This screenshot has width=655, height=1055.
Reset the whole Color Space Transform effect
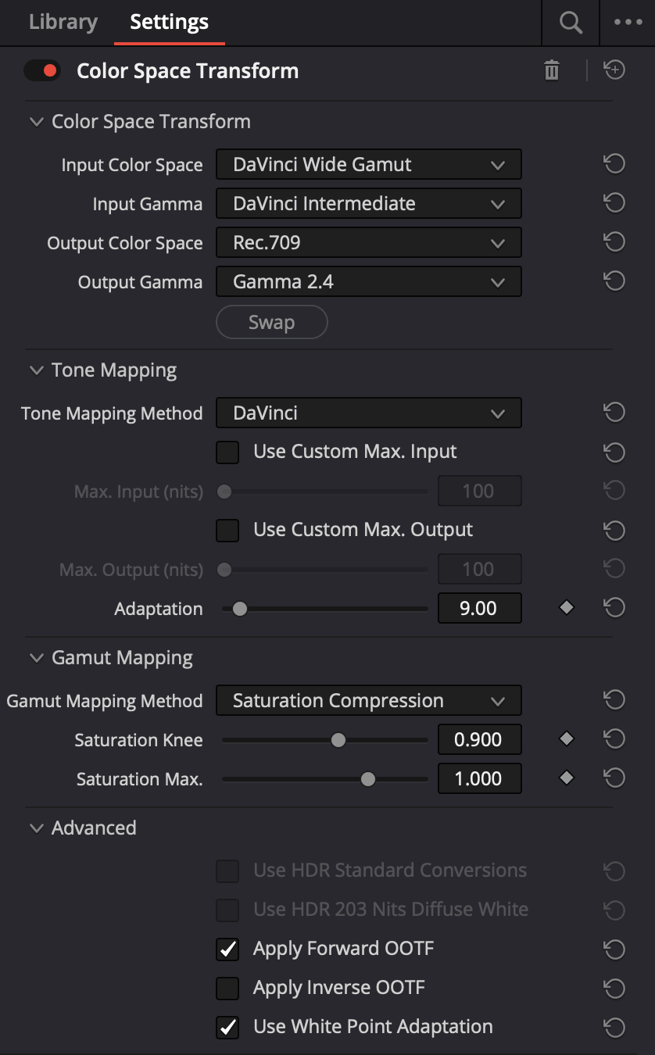pyautogui.click(x=614, y=70)
